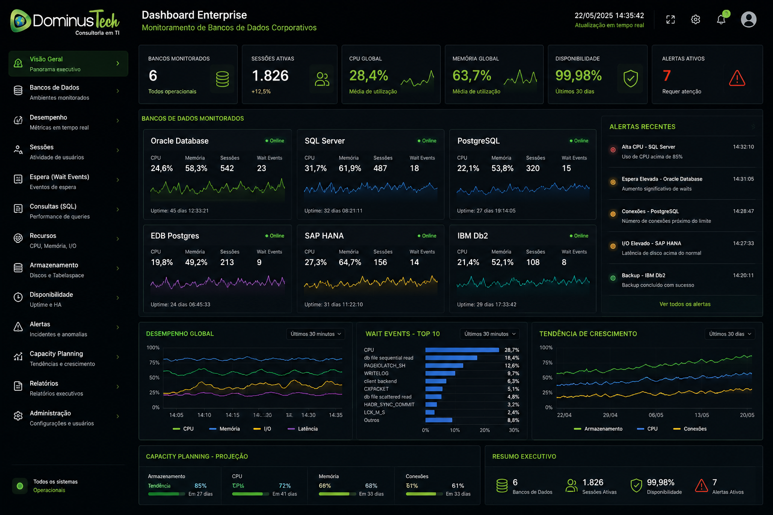The height and width of the screenshot is (515, 773).
Task: Expand Consultas (SQL) menu chevron
Action: tap(118, 210)
